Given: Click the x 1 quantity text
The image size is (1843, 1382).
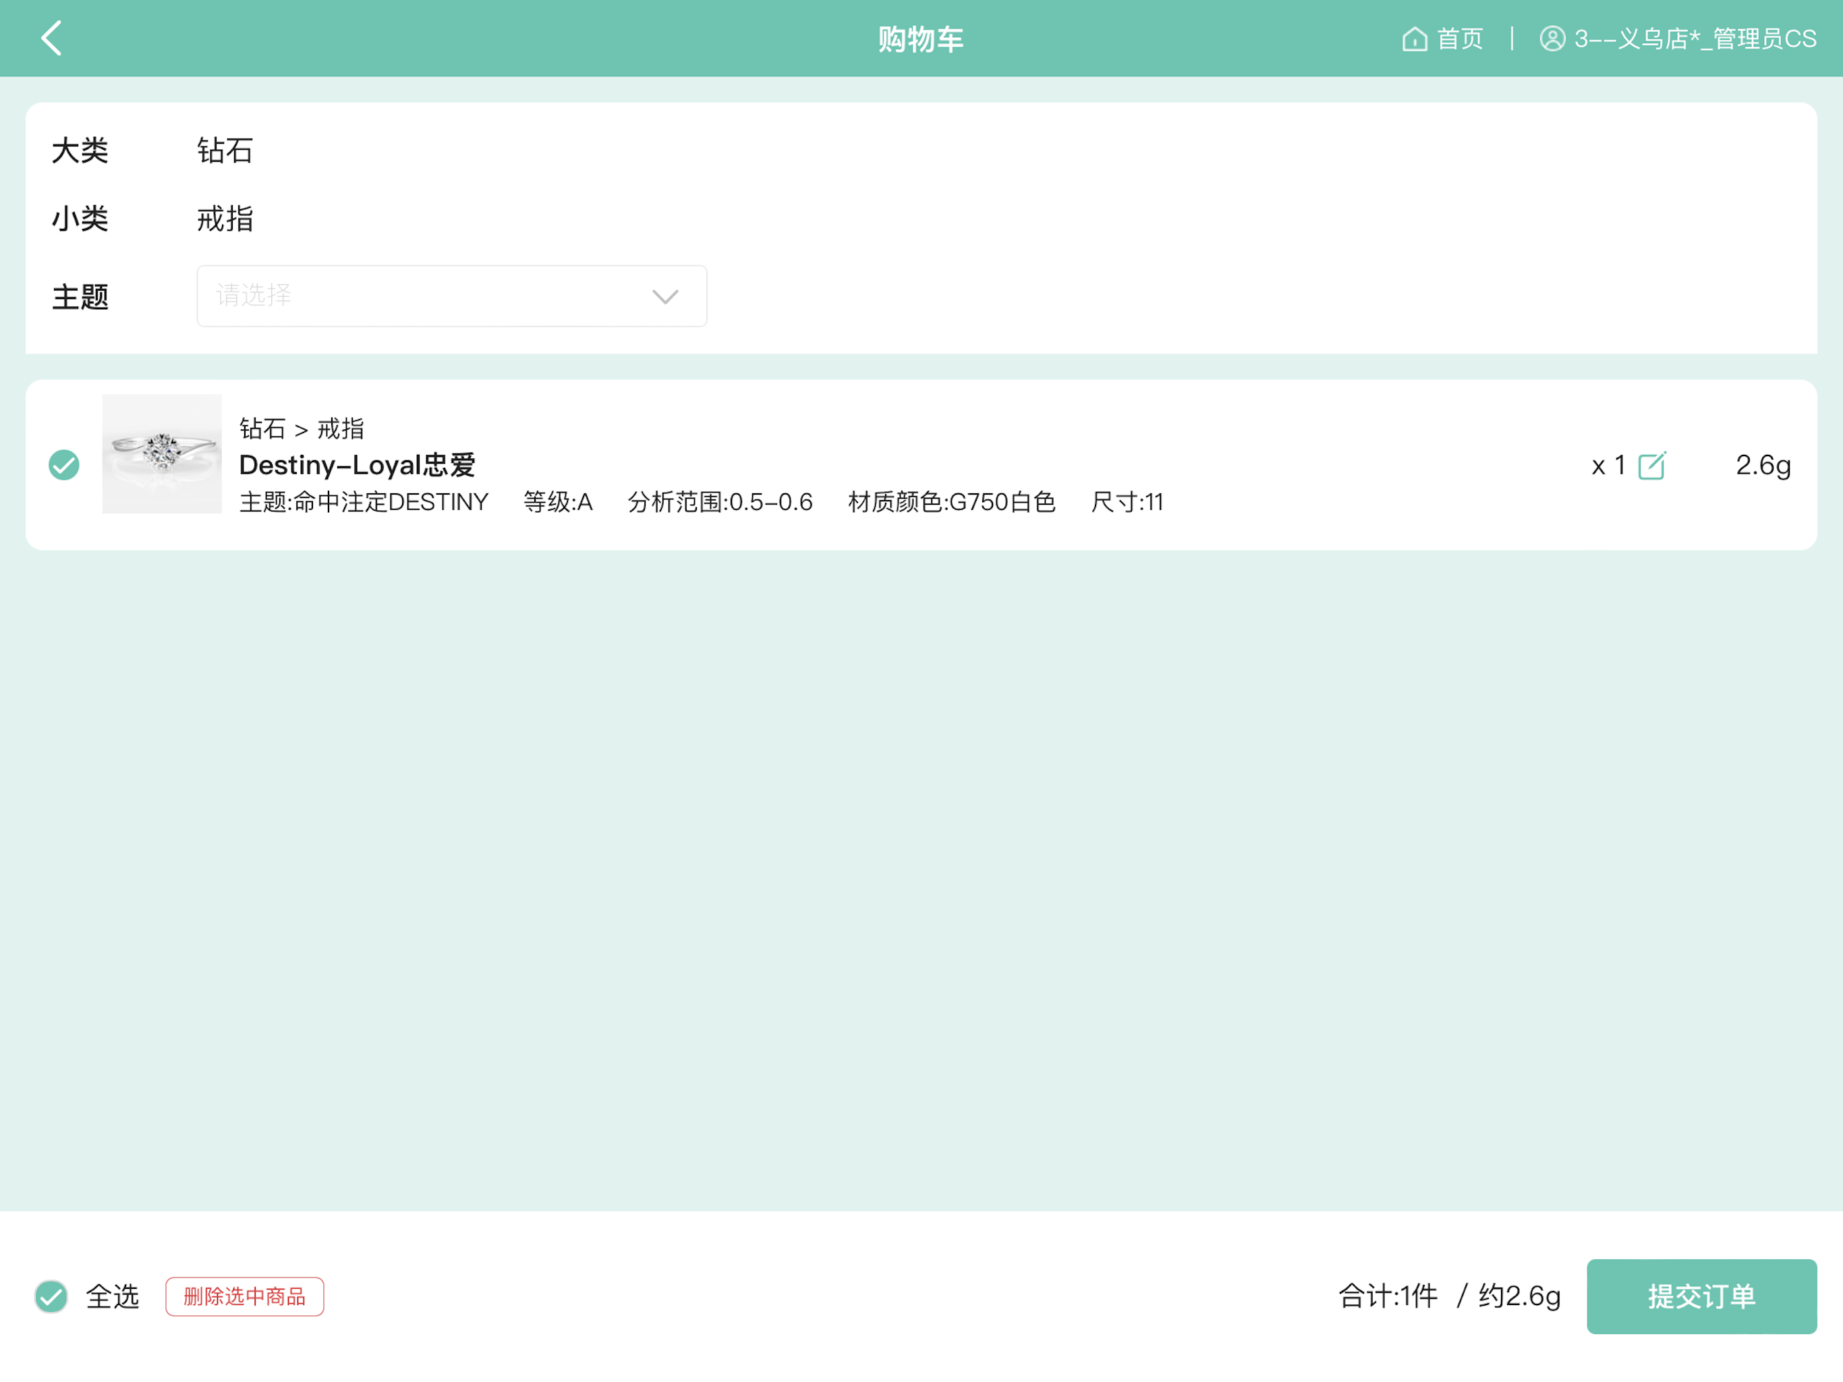Looking at the screenshot, I should [x=1608, y=465].
